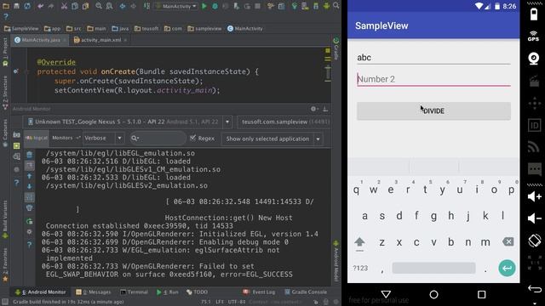The image size is (545, 306).
Task: Tap the DIVIDE button in the emulator
Action: point(433,111)
